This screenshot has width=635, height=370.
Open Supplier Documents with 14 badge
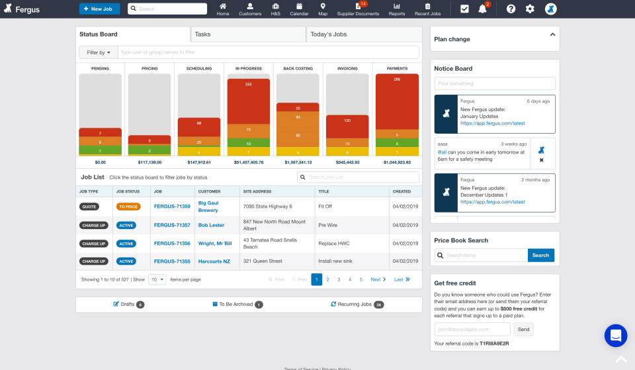[x=358, y=9]
